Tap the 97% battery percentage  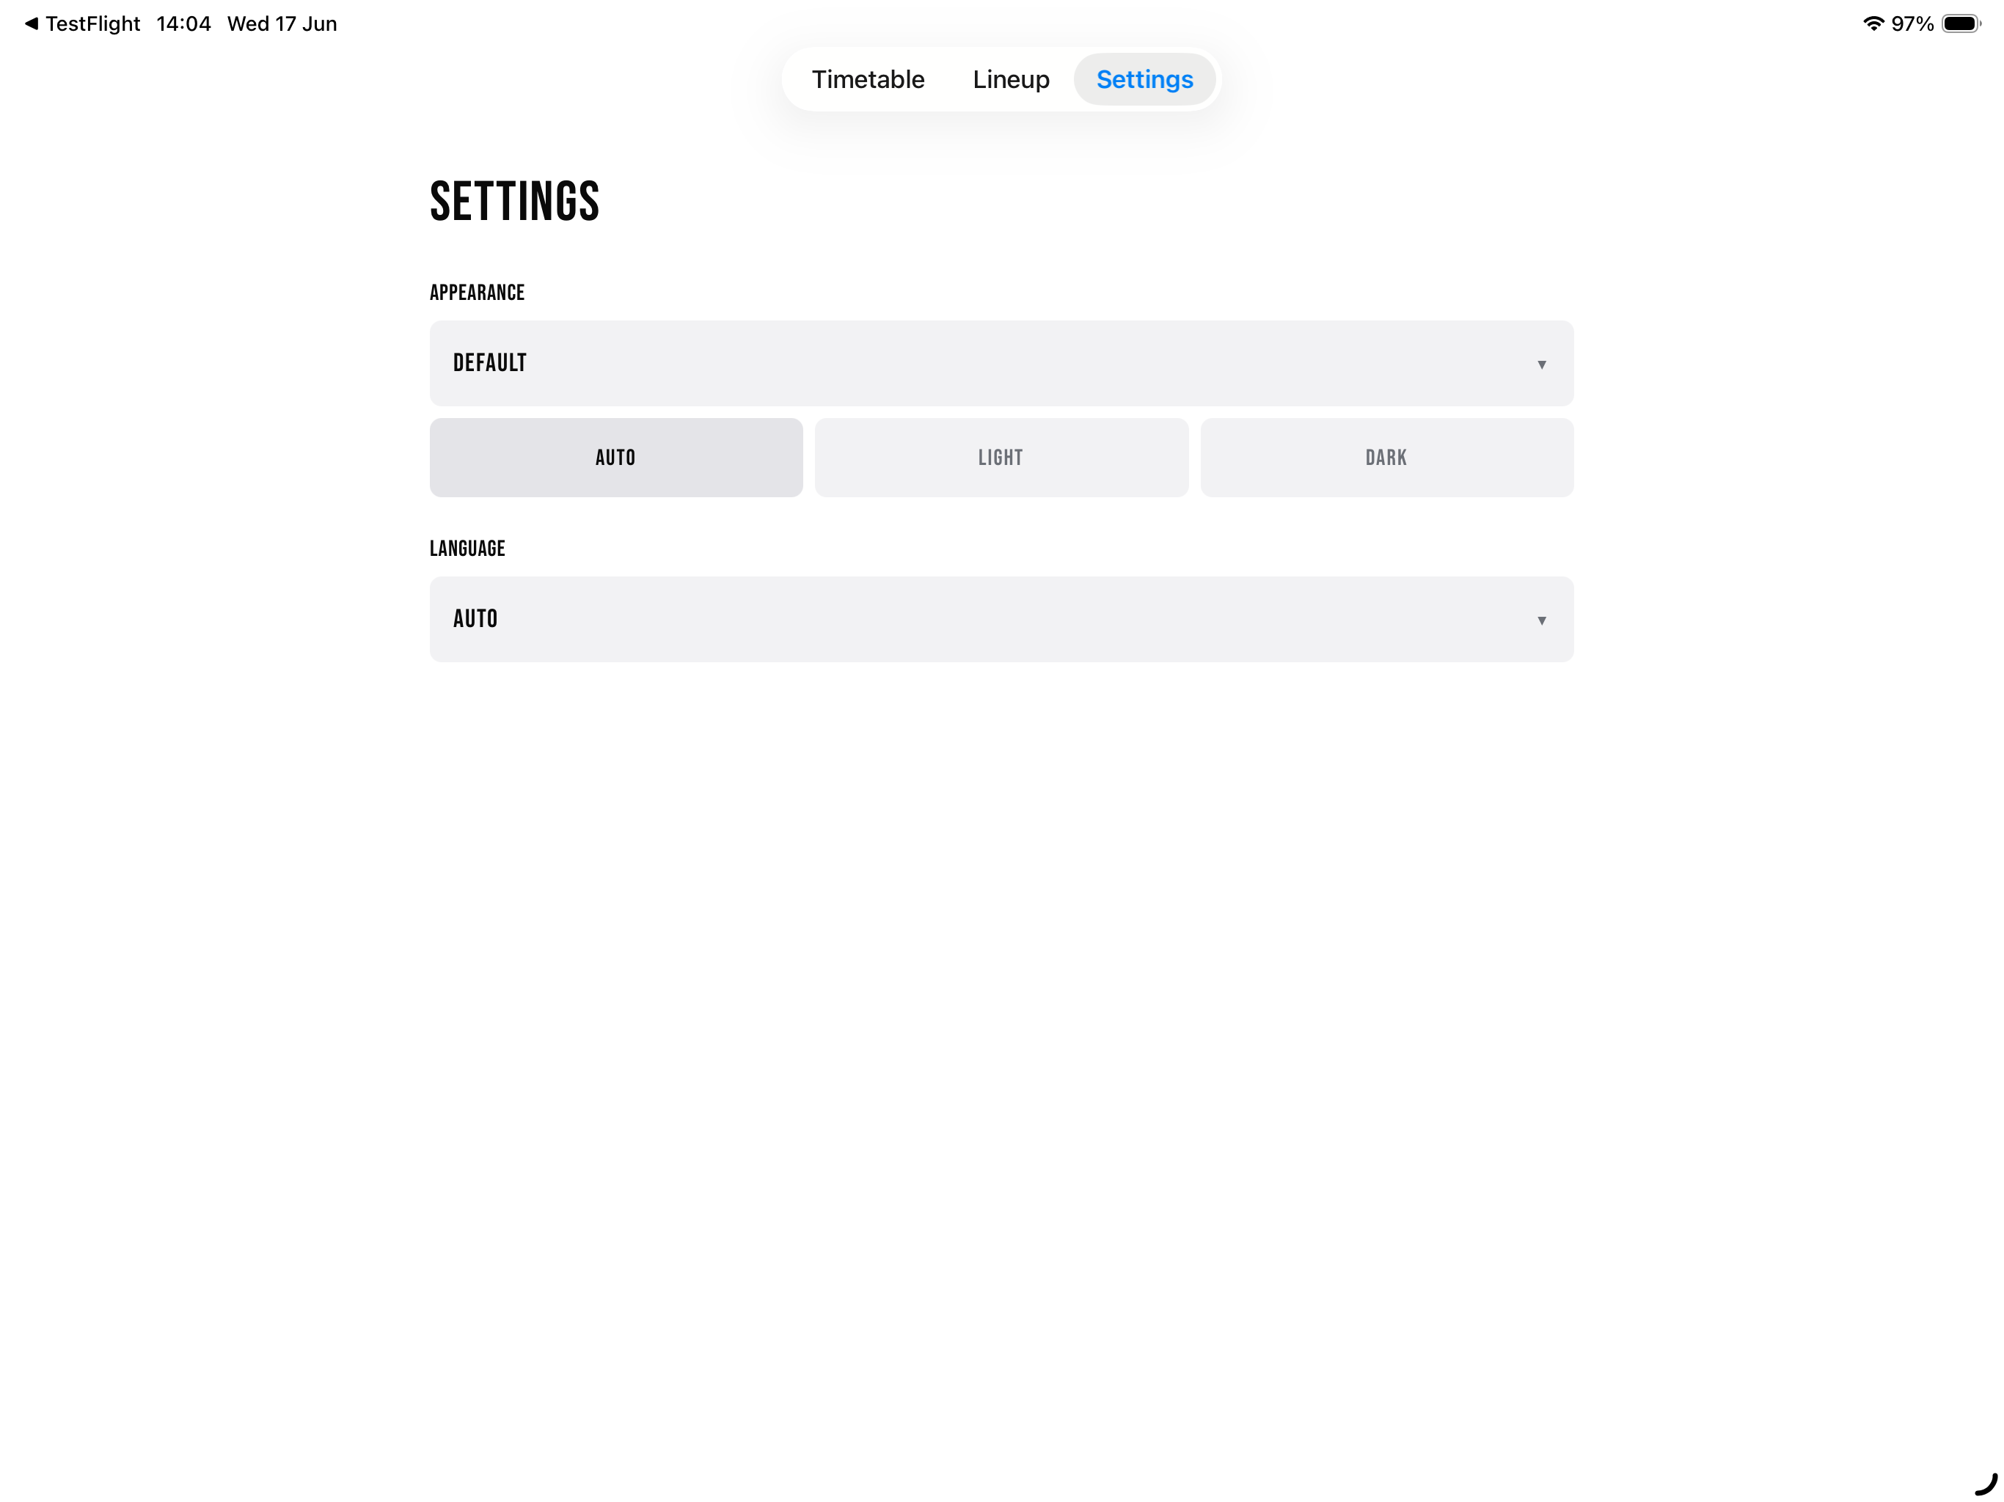[1912, 23]
